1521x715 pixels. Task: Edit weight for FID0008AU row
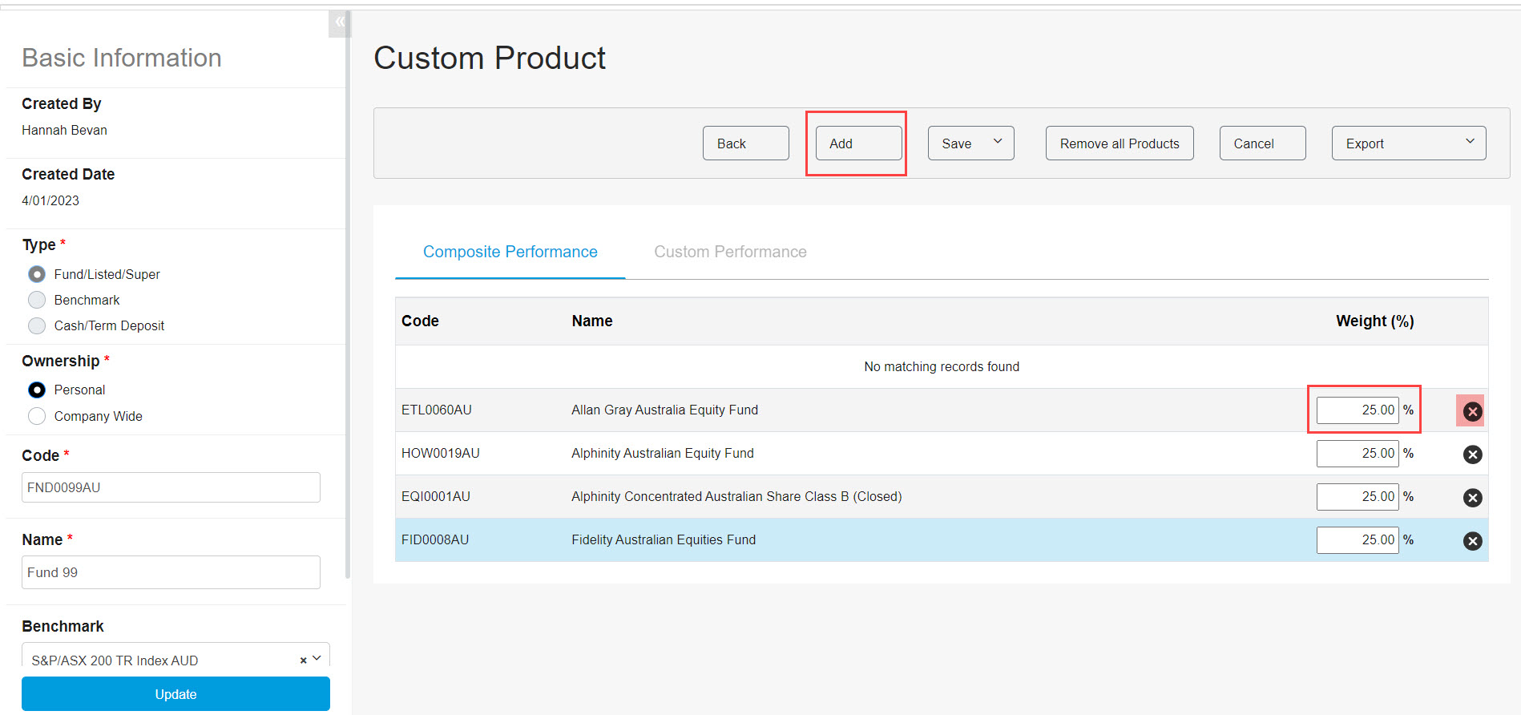pos(1358,539)
